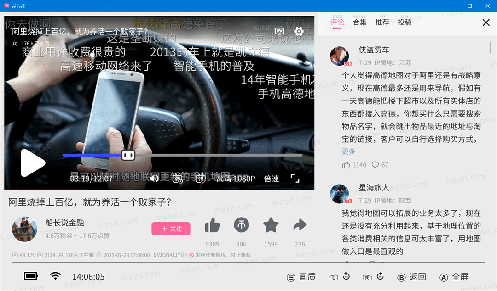
Task: Click the TV cast icon on video
Action: point(280,31)
